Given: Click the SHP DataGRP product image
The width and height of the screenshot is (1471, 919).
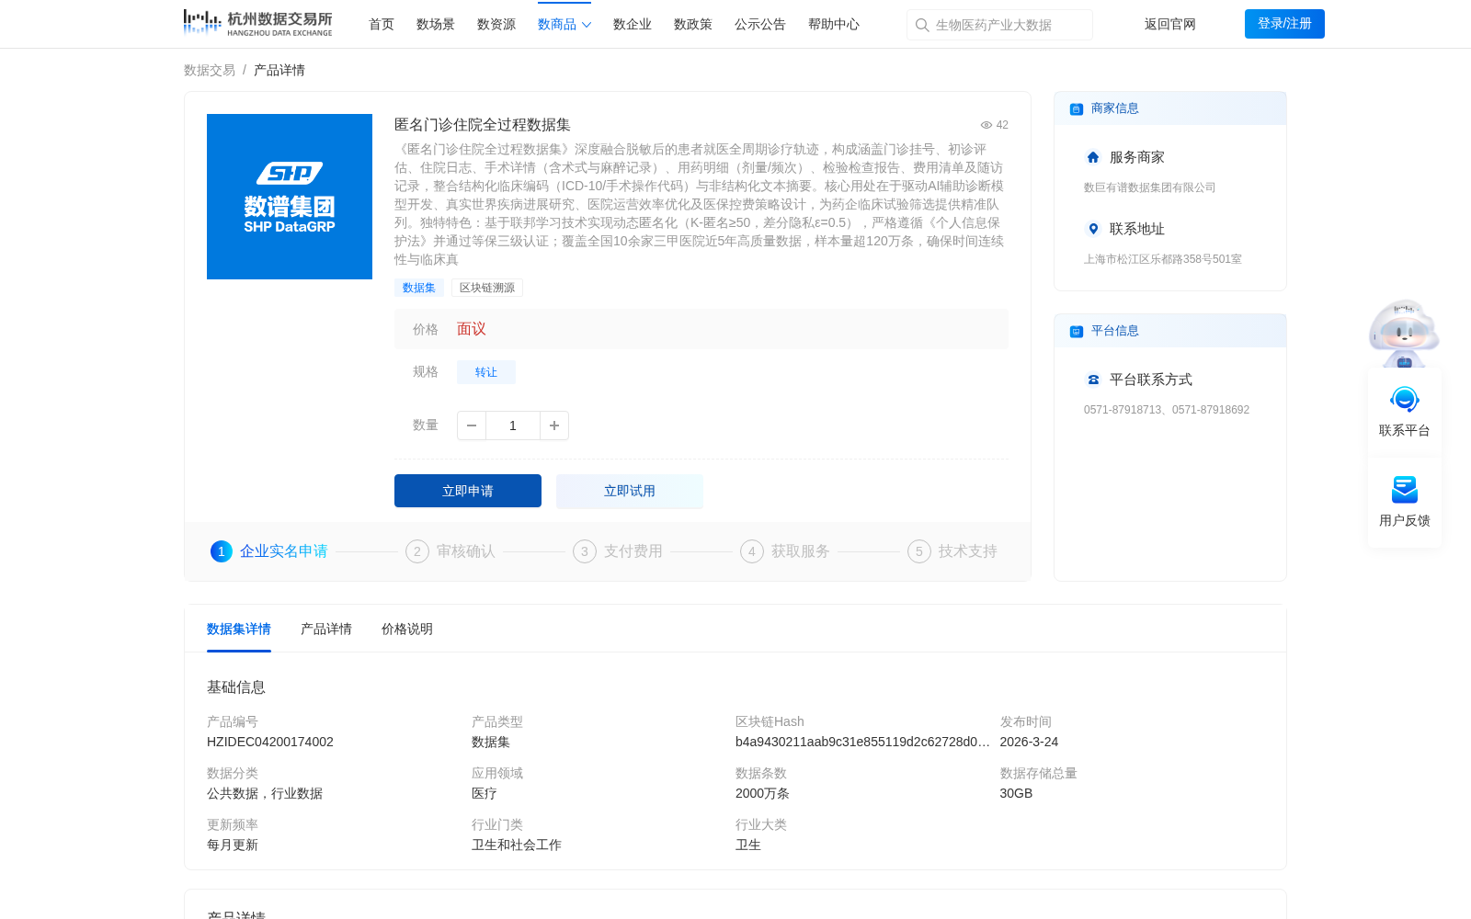Looking at the screenshot, I should (290, 197).
